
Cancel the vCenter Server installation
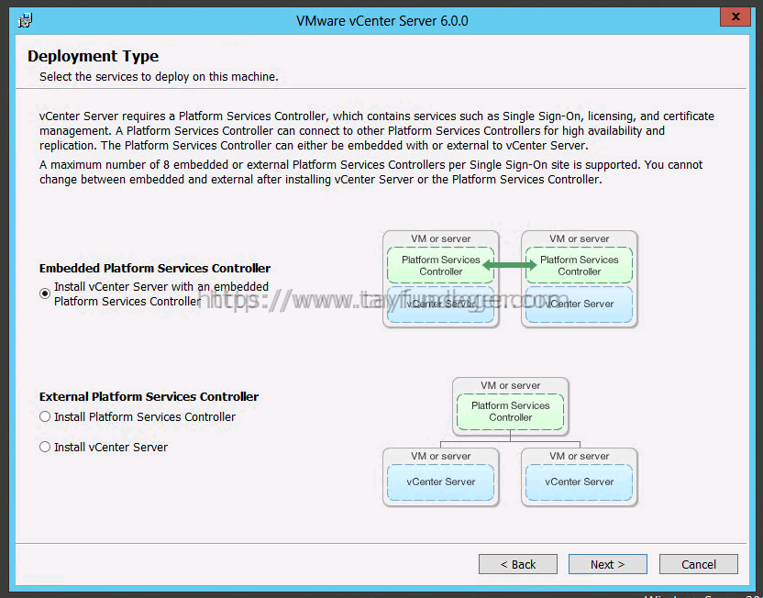click(x=698, y=564)
